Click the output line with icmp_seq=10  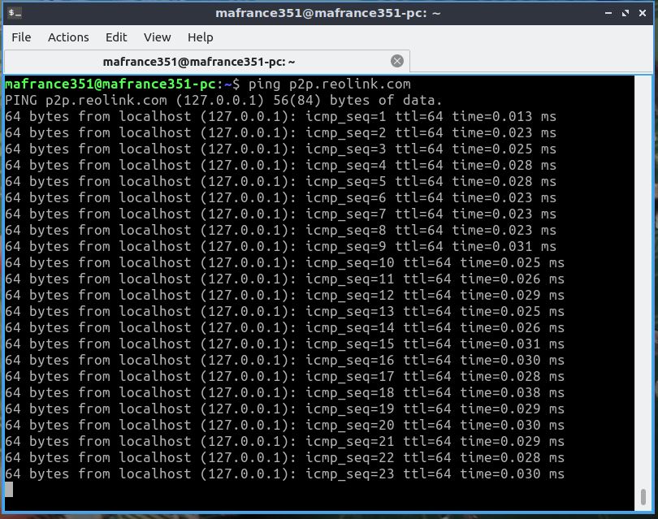click(284, 262)
